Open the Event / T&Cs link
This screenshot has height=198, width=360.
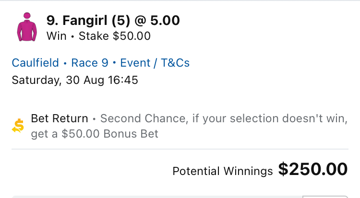(155, 63)
